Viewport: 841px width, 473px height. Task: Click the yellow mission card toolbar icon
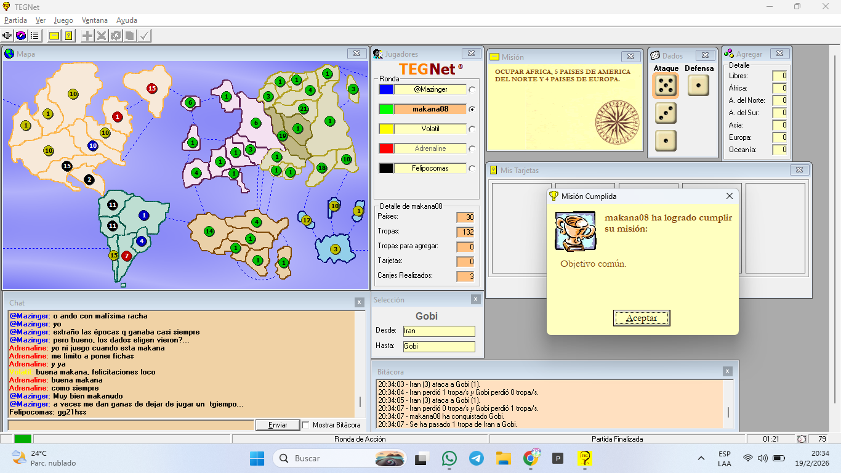pos(54,36)
